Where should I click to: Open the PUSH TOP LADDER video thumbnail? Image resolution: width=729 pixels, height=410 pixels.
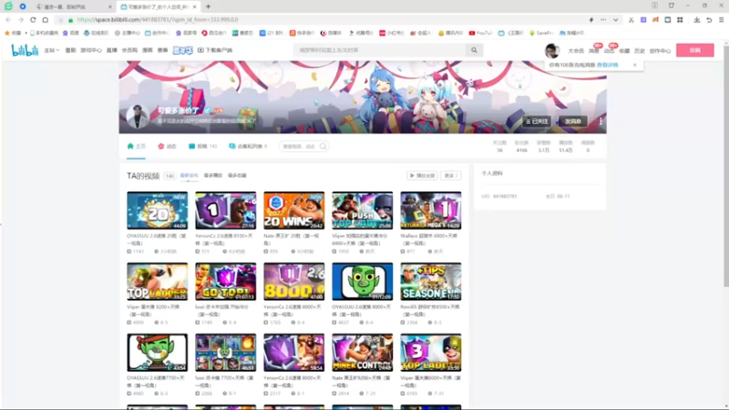coord(362,210)
